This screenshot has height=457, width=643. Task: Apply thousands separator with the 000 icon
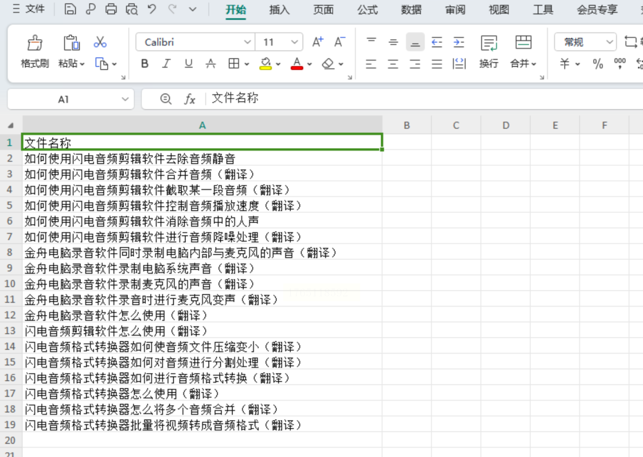(619, 64)
